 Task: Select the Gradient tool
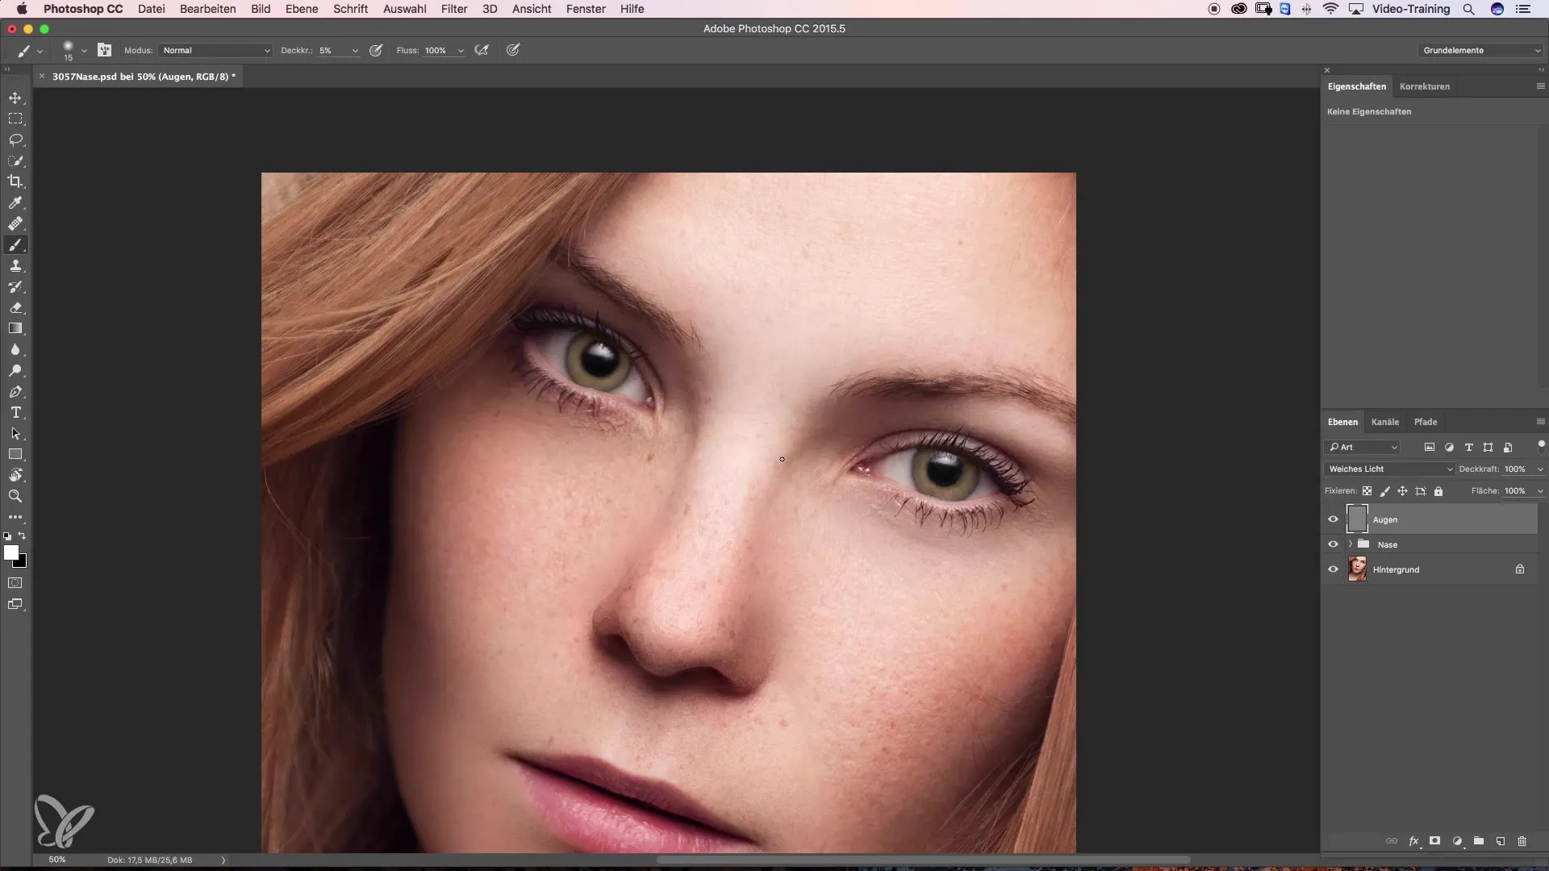15,329
